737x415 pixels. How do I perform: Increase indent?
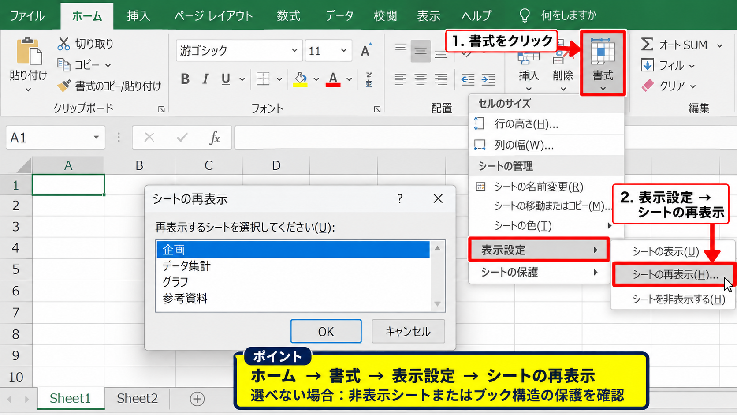click(x=488, y=79)
